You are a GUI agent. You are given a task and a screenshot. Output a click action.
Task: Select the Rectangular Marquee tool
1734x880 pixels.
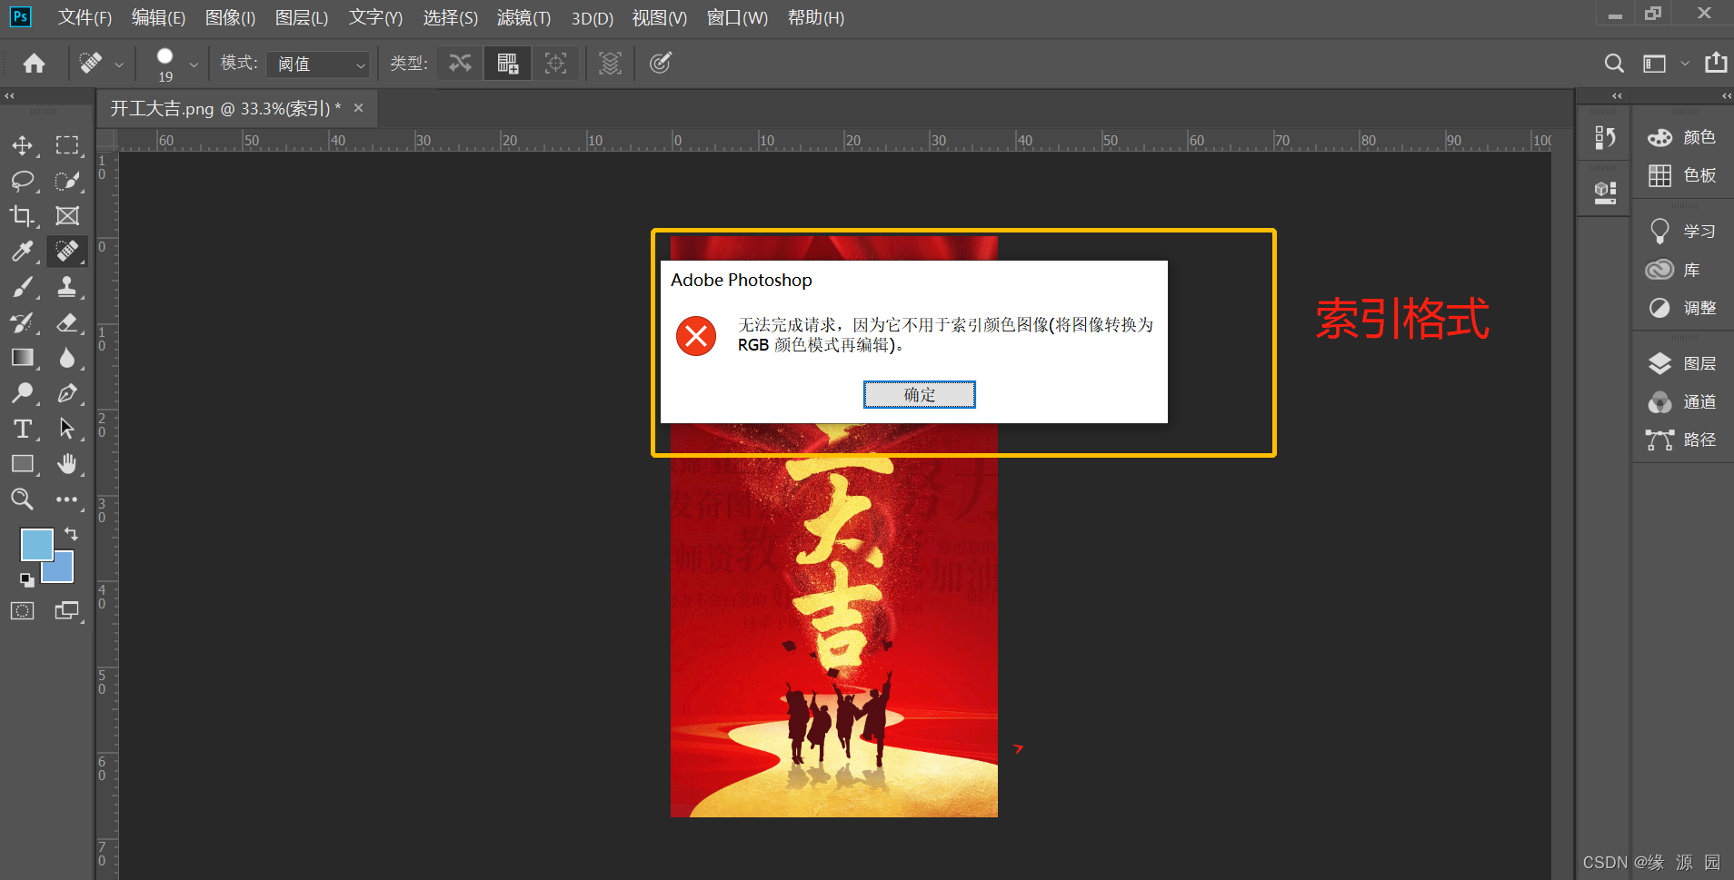[67, 145]
